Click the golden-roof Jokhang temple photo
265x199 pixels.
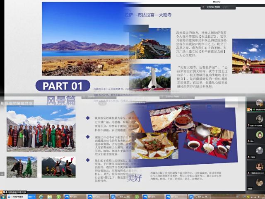pos(248,56)
